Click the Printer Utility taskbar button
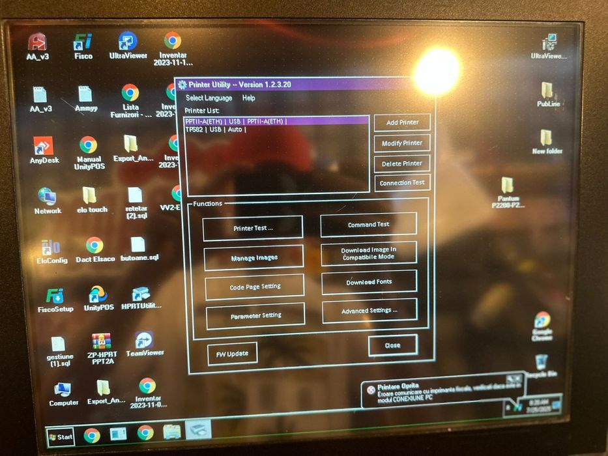 (199, 430)
